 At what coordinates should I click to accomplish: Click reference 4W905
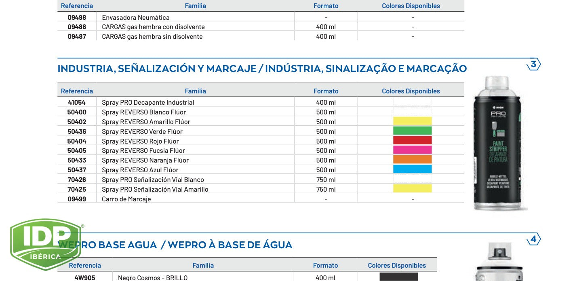pyautogui.click(x=85, y=278)
